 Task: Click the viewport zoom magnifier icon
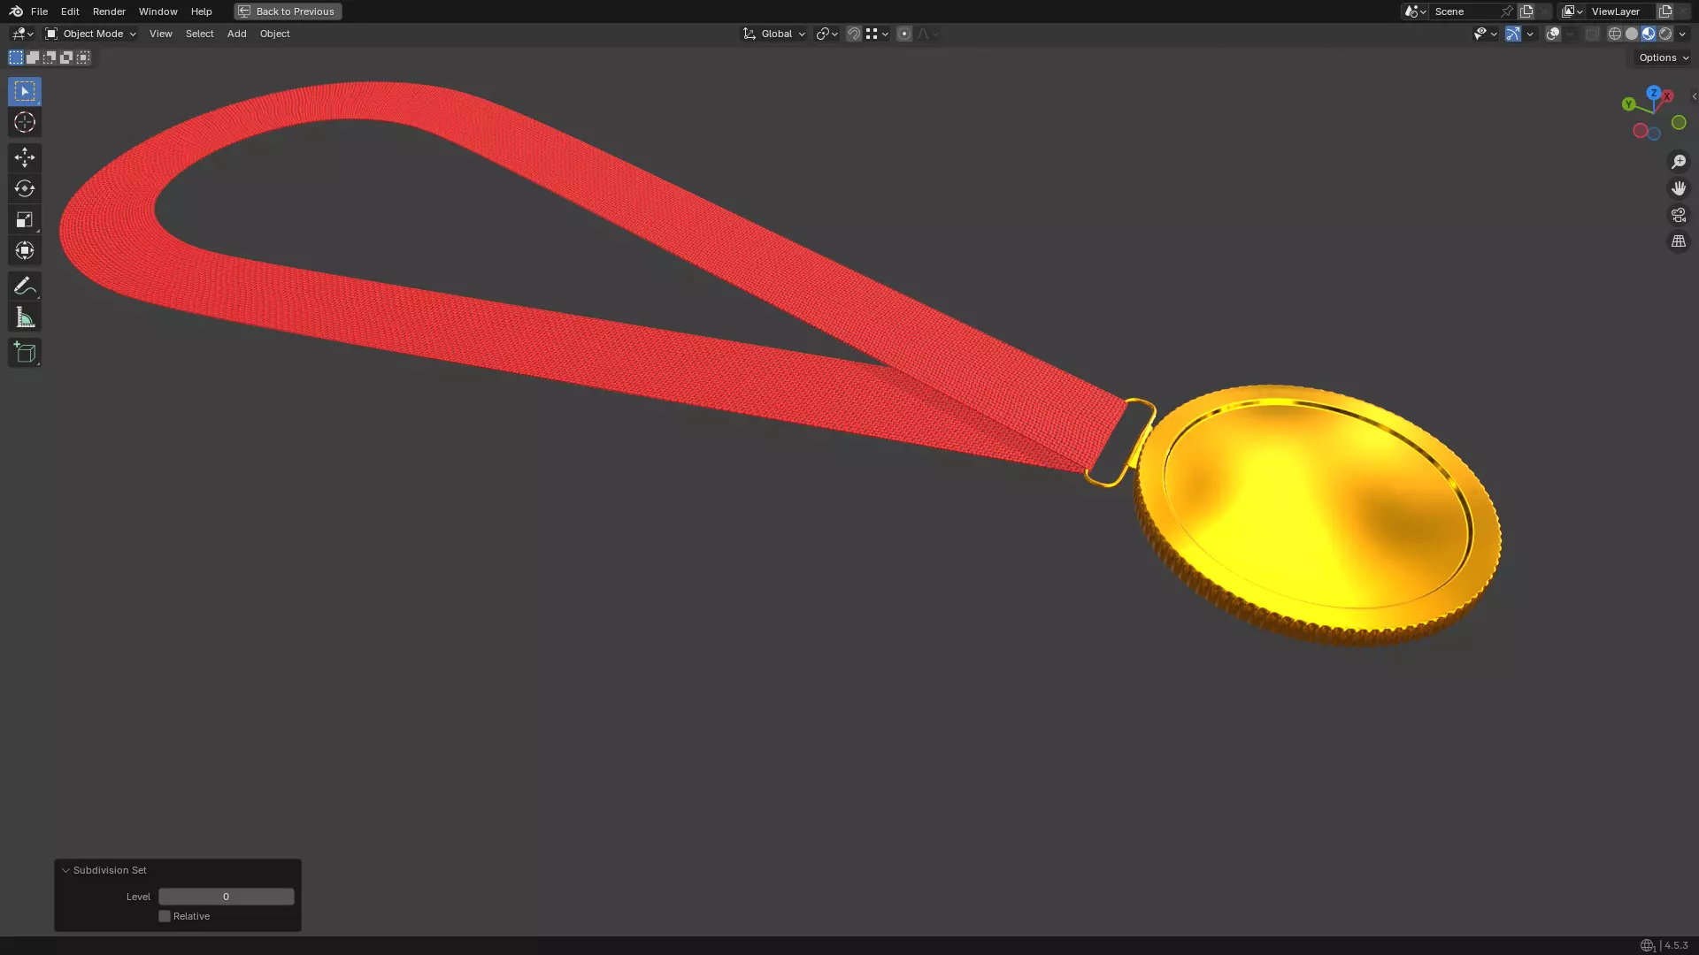tap(1679, 162)
